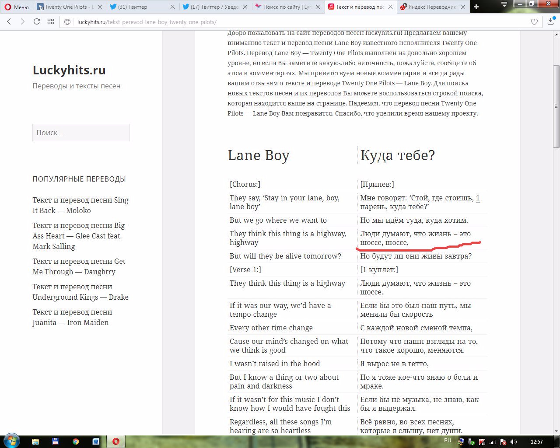Viewport: 560px width, 448px height.
Task: Open a new tab with plus button
Action: coord(476,7)
